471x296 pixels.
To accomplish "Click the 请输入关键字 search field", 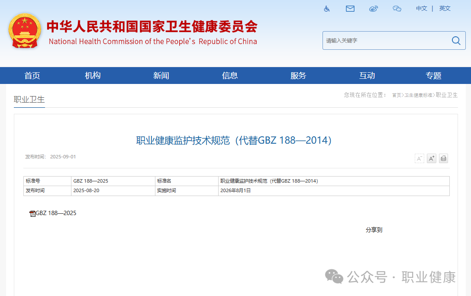I will click(385, 41).
